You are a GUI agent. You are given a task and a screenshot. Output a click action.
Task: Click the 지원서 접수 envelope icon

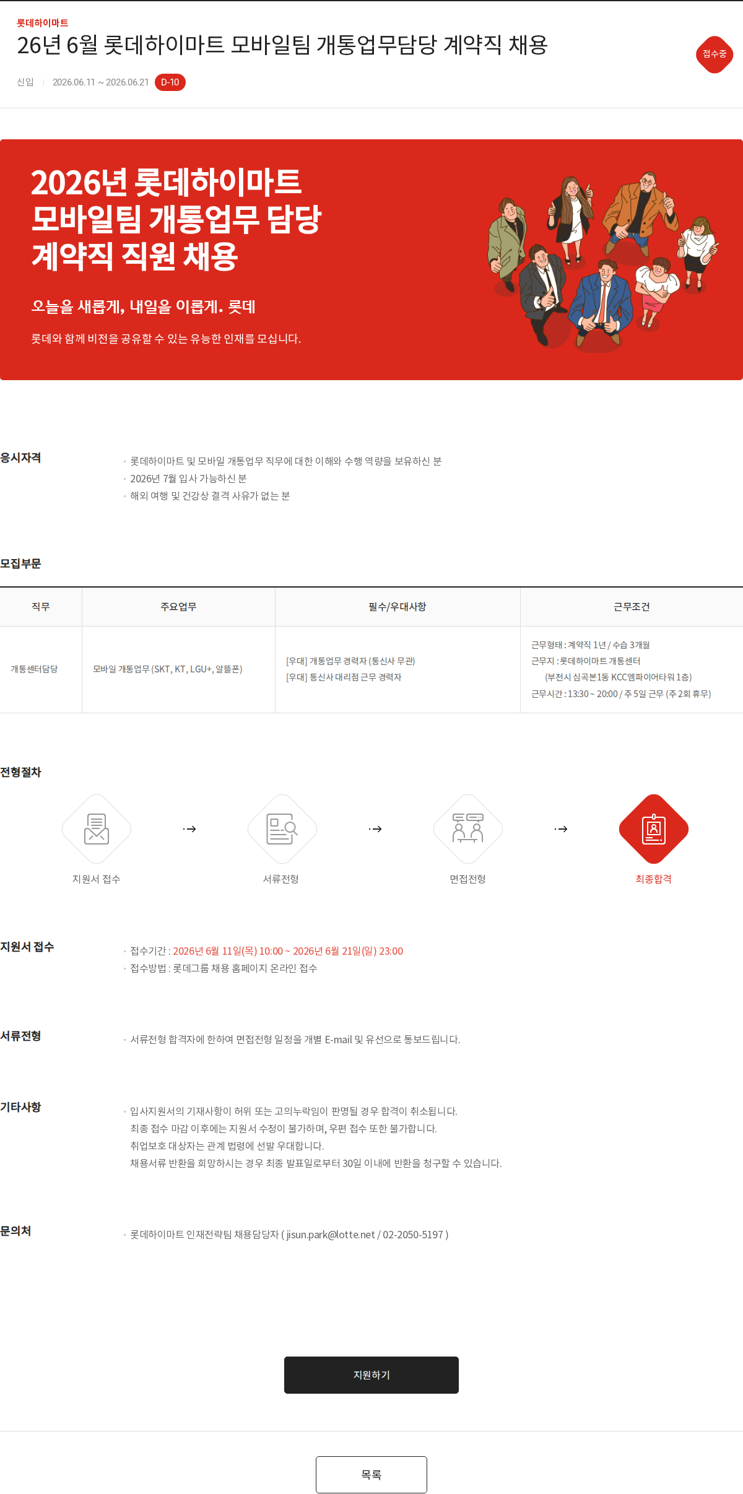(97, 829)
